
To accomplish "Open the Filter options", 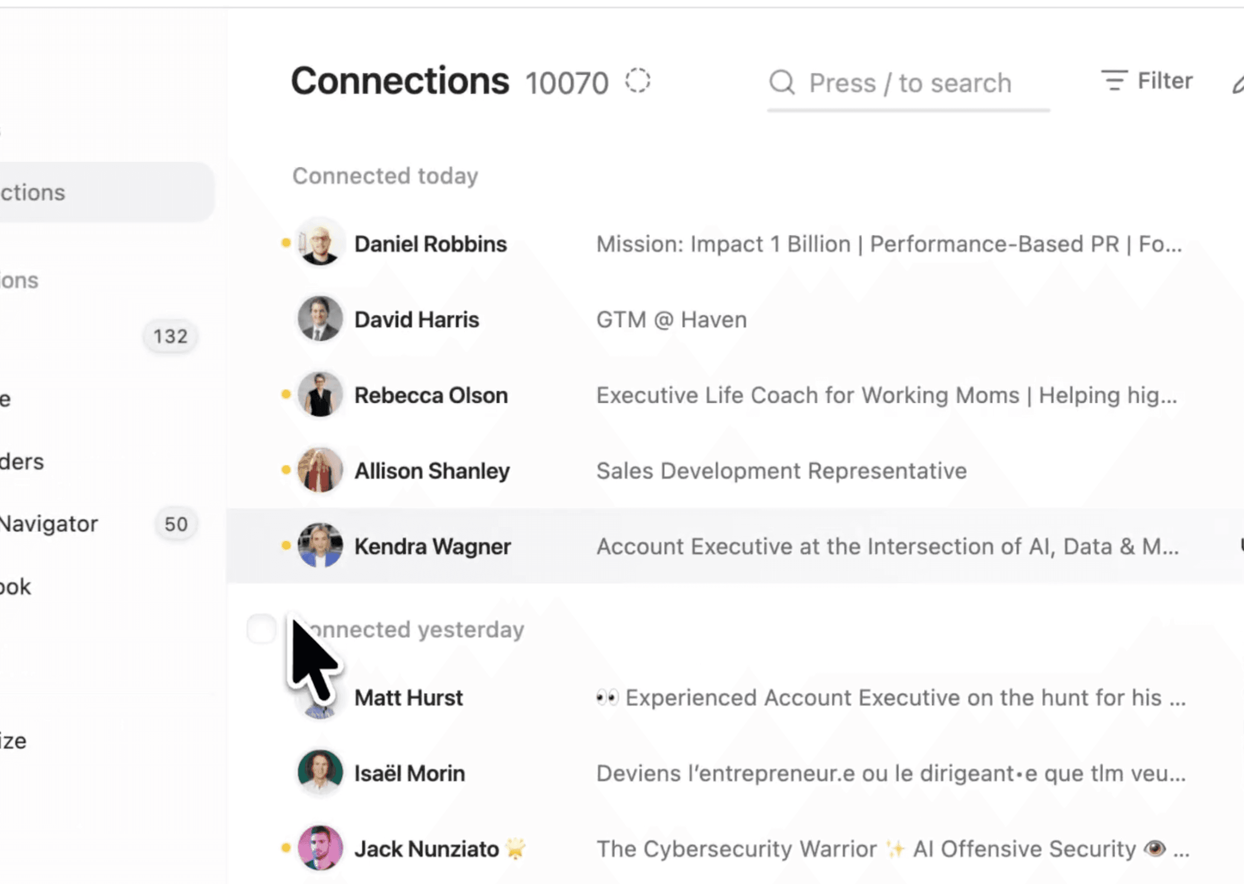I will [x=1164, y=81].
